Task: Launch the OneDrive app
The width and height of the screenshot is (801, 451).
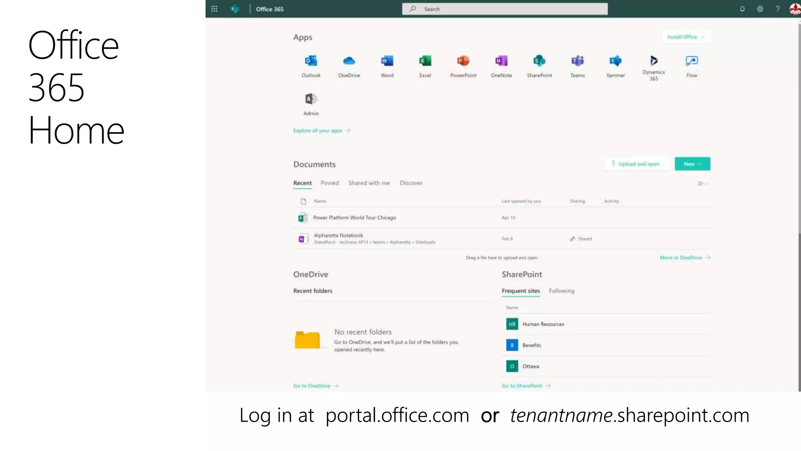Action: point(349,67)
